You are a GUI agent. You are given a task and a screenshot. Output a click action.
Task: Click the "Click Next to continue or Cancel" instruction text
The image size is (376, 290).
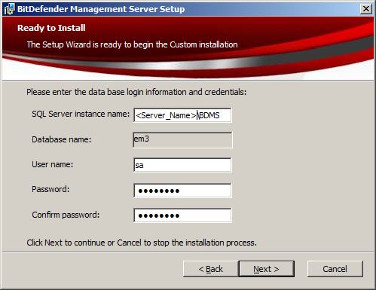pyautogui.click(x=142, y=243)
